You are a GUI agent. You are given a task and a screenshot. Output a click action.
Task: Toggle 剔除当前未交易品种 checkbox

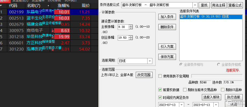185,90
